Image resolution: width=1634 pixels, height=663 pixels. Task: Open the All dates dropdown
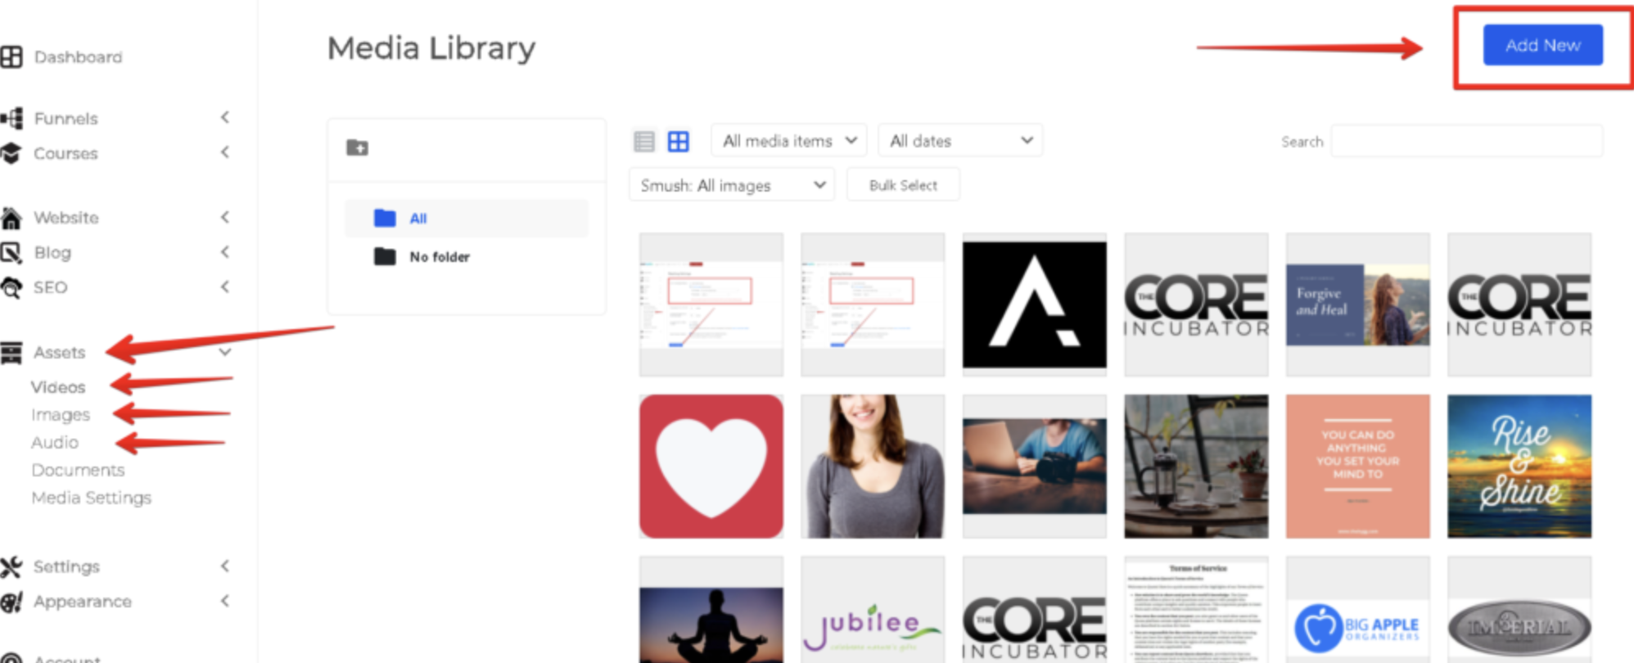point(959,141)
